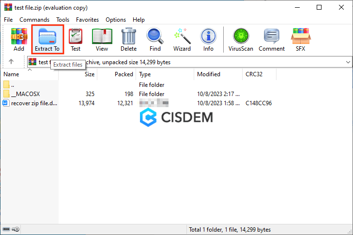This screenshot has height=235, width=353.
Task: Convert archive with SFX tool
Action: [x=301, y=40]
